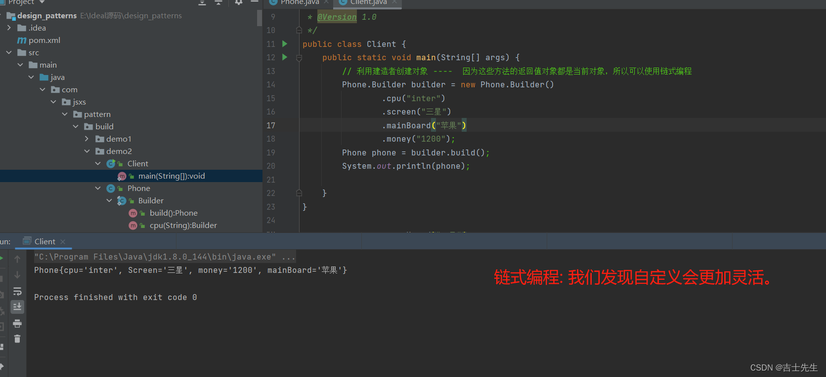Screen dimensions: 826x377
Task: Collapse the Client class node
Action: pos(98,164)
